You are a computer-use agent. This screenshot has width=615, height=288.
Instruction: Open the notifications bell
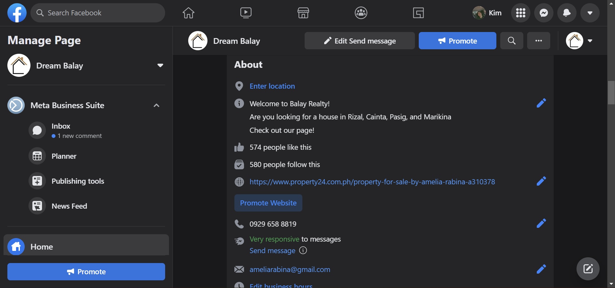coord(567,13)
